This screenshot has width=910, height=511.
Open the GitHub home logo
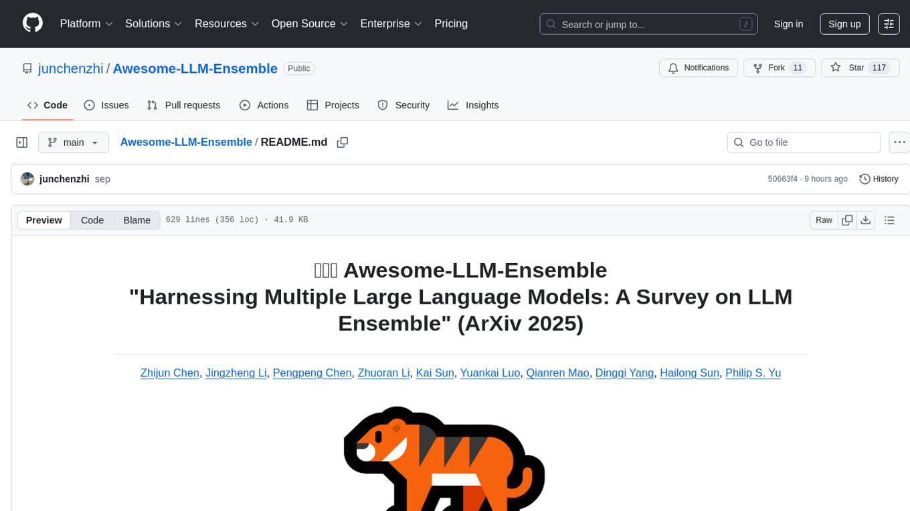point(33,23)
